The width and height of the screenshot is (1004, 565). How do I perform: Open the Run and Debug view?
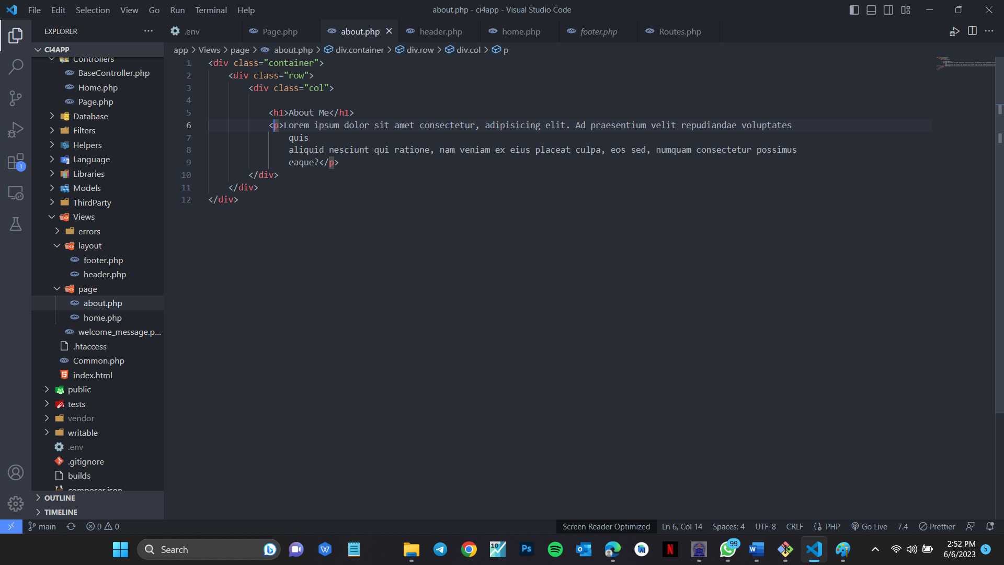click(16, 129)
